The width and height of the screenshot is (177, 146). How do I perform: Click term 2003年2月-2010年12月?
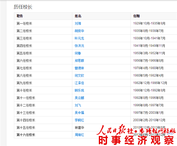[x=149, y=120]
